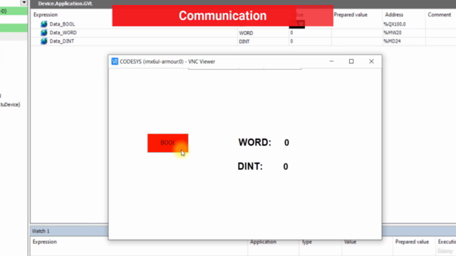
Task: Click the Data_DINT variable icon
Action: click(x=44, y=41)
